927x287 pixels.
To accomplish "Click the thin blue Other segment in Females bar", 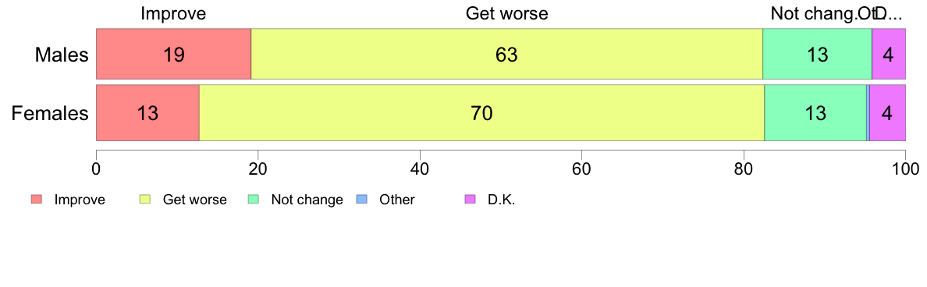I will [868, 113].
